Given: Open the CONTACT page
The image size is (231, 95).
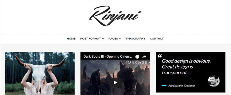Looking at the screenshot, I should pos(157,38).
